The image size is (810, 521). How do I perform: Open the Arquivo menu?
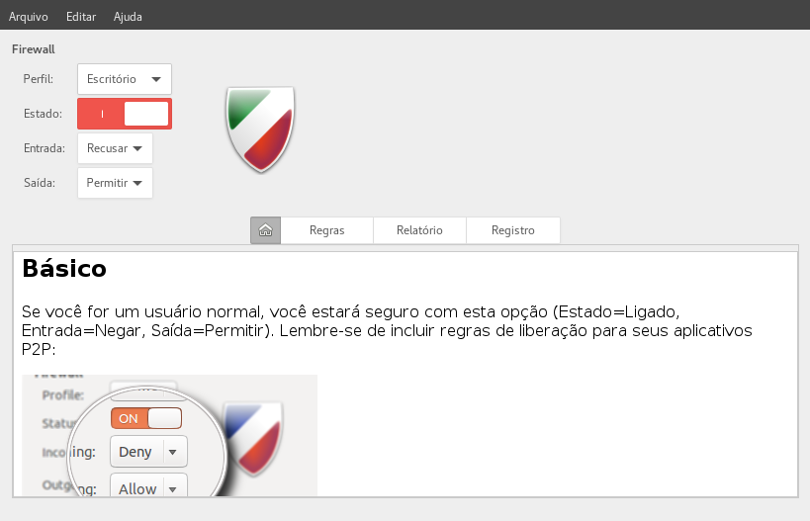(x=29, y=17)
